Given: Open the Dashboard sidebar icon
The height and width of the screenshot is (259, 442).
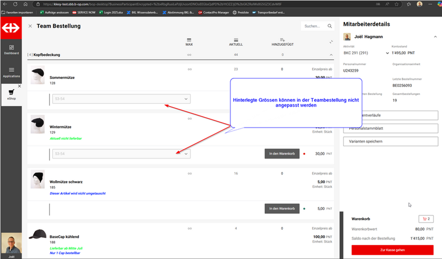Looking at the screenshot, I should click(11, 47).
